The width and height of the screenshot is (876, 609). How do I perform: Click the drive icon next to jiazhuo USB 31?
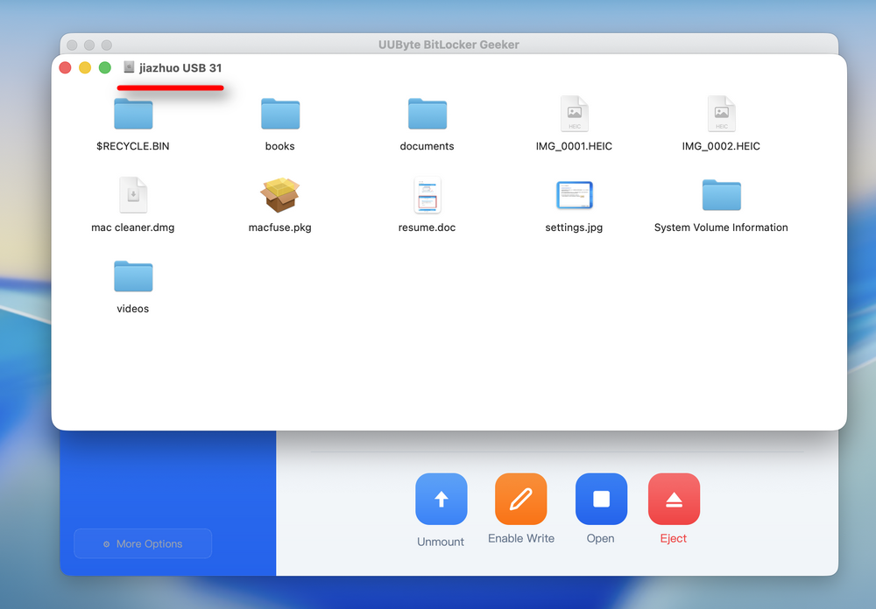pyautogui.click(x=128, y=67)
